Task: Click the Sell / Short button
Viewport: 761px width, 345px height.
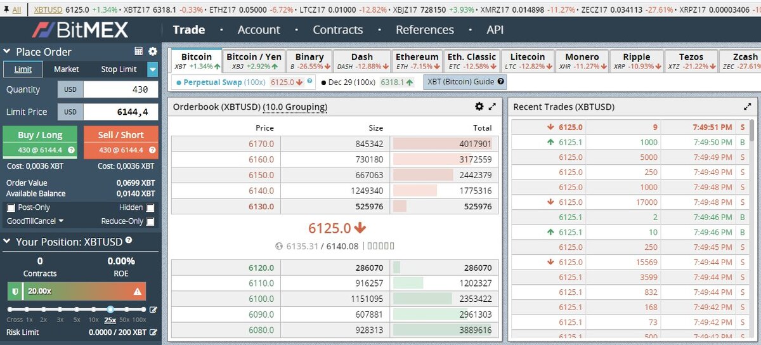Action: (120, 141)
